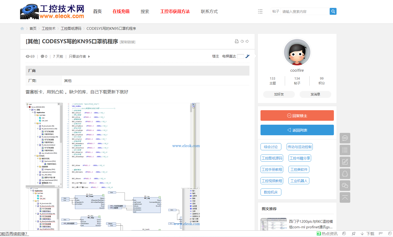This screenshot has height=237, width=393.
Task: Click the print icon beside the post title
Action: (x=236, y=41)
